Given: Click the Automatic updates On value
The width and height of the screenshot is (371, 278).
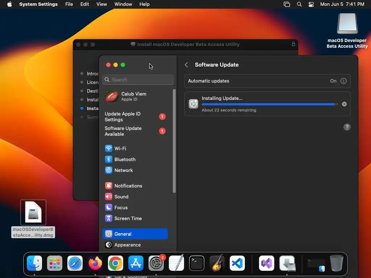Looking at the screenshot, I should tap(333, 81).
